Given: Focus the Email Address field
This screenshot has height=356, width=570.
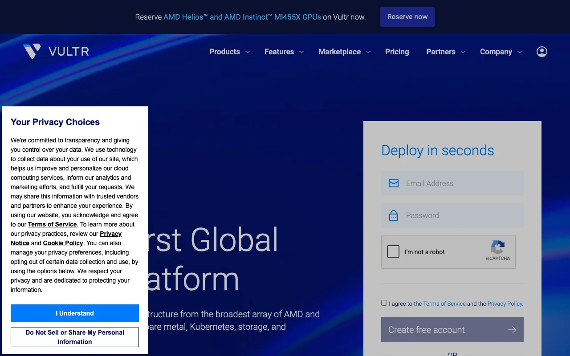Looking at the screenshot, I should coord(452,183).
